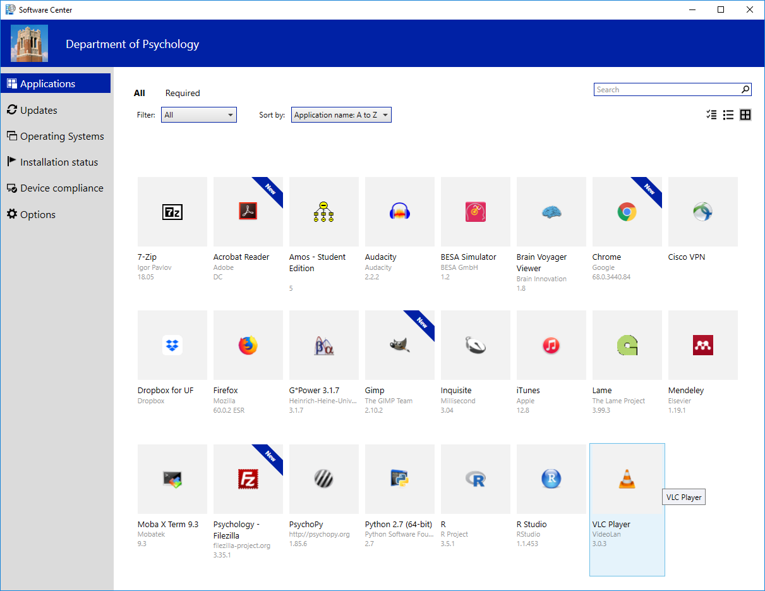Select the VLC Player cone icon
This screenshot has width=765, height=591.
[627, 479]
